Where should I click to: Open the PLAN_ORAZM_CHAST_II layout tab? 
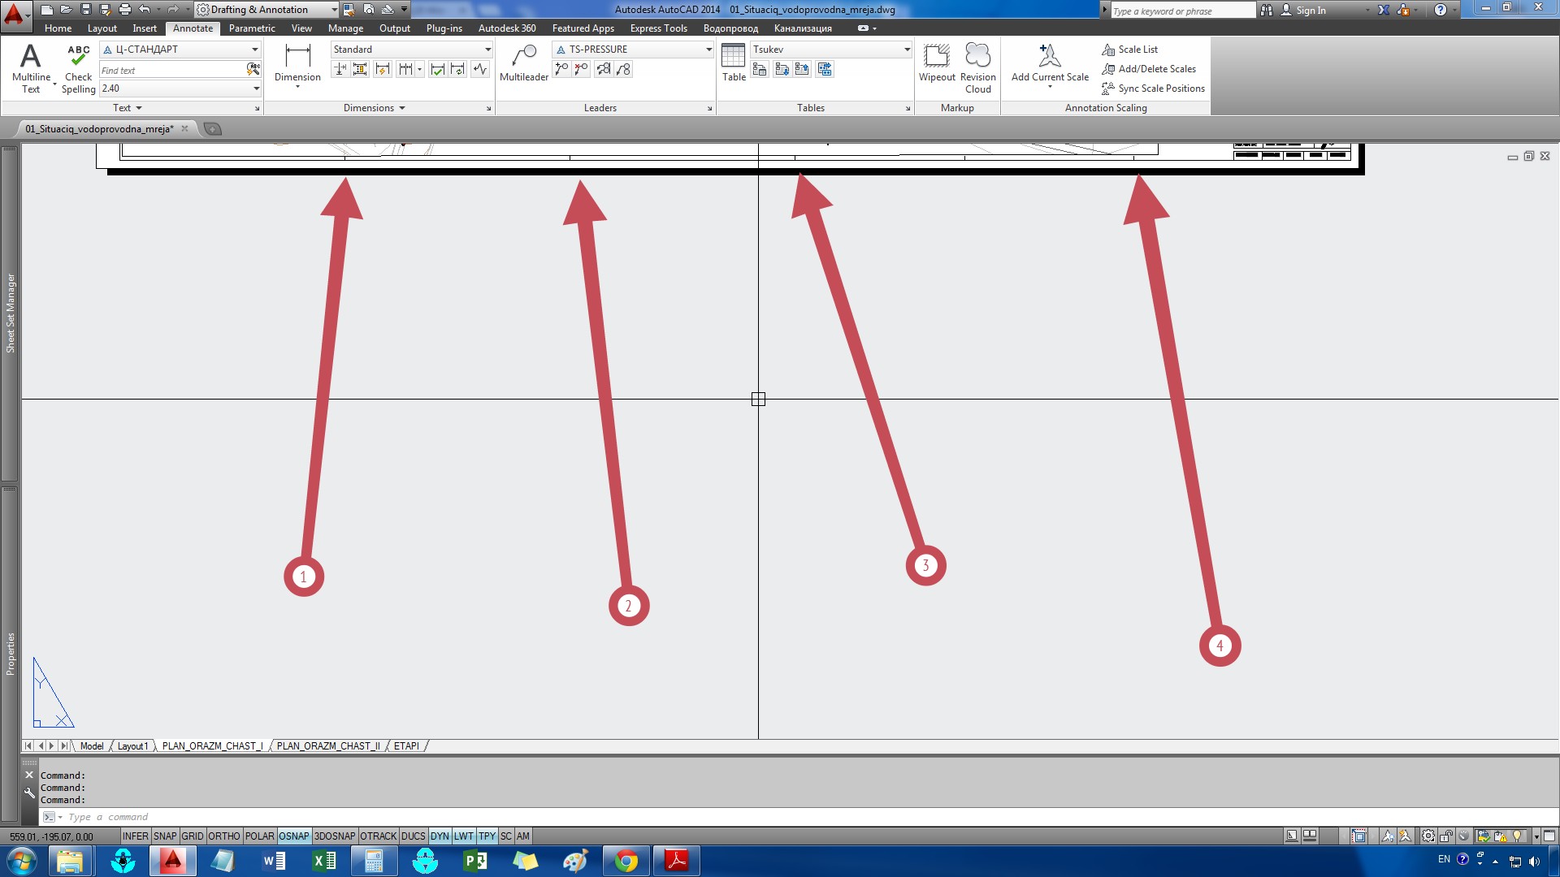click(328, 745)
